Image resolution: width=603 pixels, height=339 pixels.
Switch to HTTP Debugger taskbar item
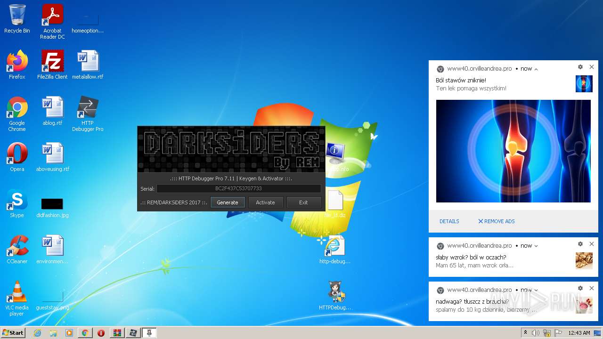(x=133, y=333)
